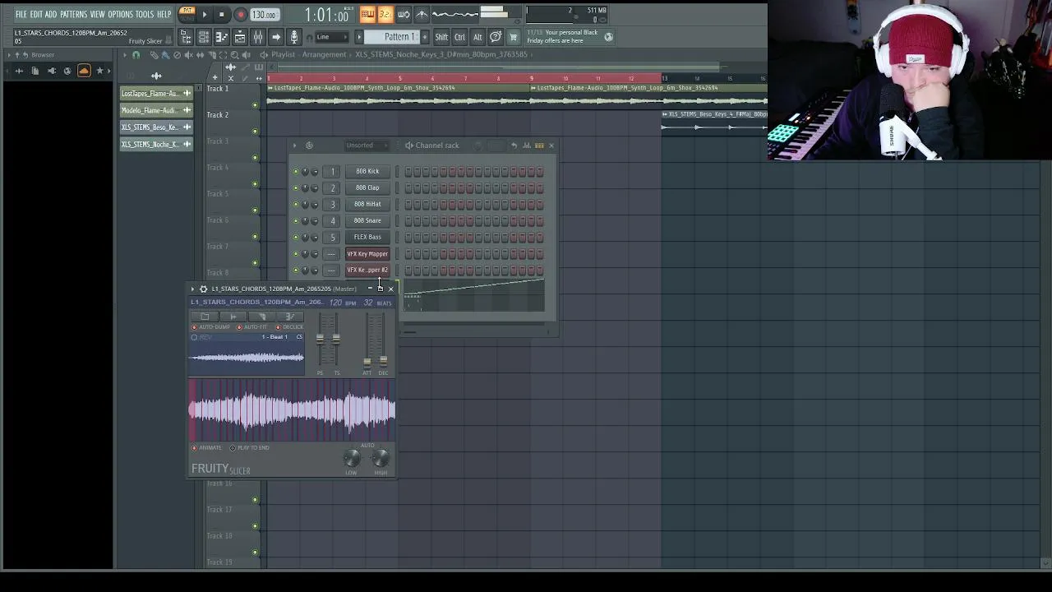1052x592 pixels.
Task: Open the OPTIONS menu
Action: coord(120,15)
